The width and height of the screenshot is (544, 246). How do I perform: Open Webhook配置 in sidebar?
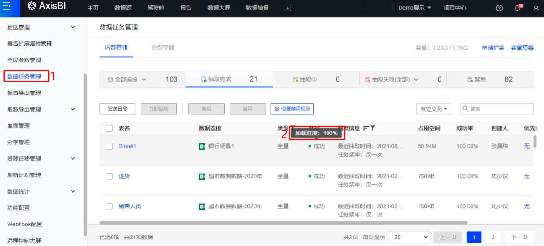[25, 224]
